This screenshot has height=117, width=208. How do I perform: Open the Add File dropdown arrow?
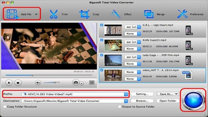tap(36, 14)
